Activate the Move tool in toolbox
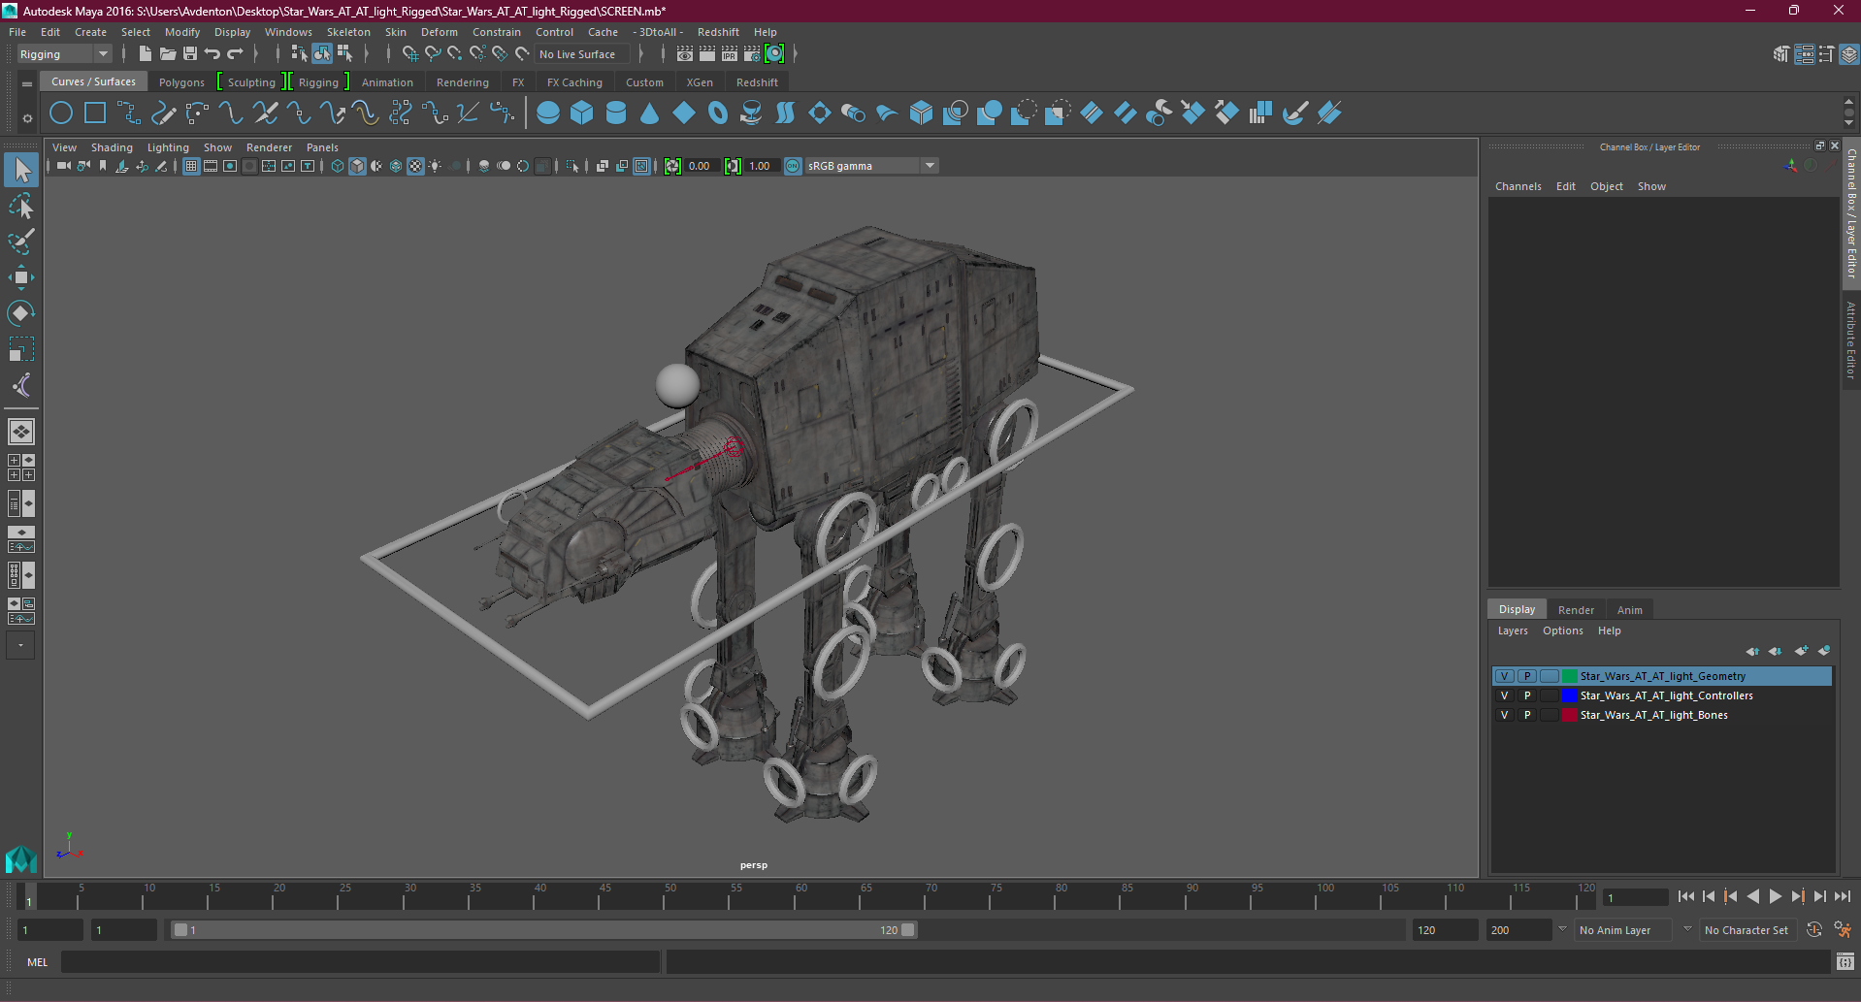Screen dimensions: 1861x1002 pos(21,277)
